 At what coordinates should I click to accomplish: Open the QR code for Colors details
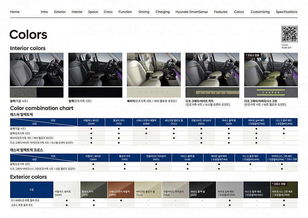pos(289,34)
